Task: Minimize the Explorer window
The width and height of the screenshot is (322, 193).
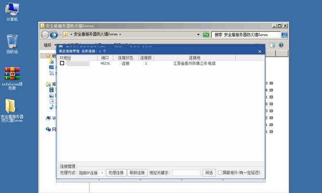Action: [274, 26]
